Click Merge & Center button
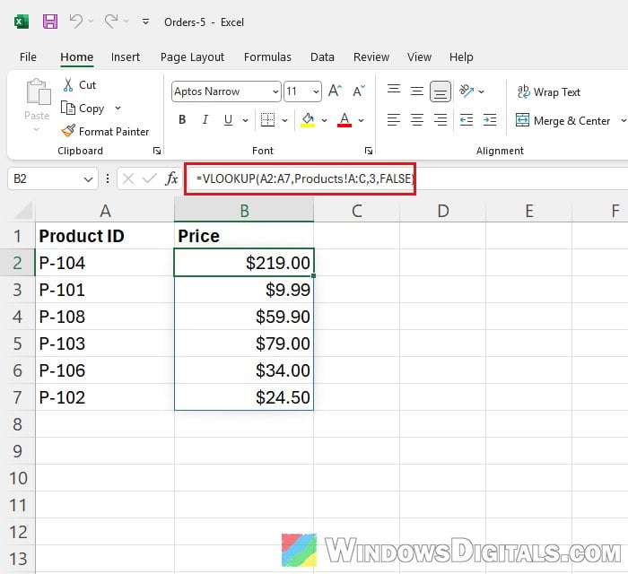The width and height of the screenshot is (628, 574). pos(563,120)
